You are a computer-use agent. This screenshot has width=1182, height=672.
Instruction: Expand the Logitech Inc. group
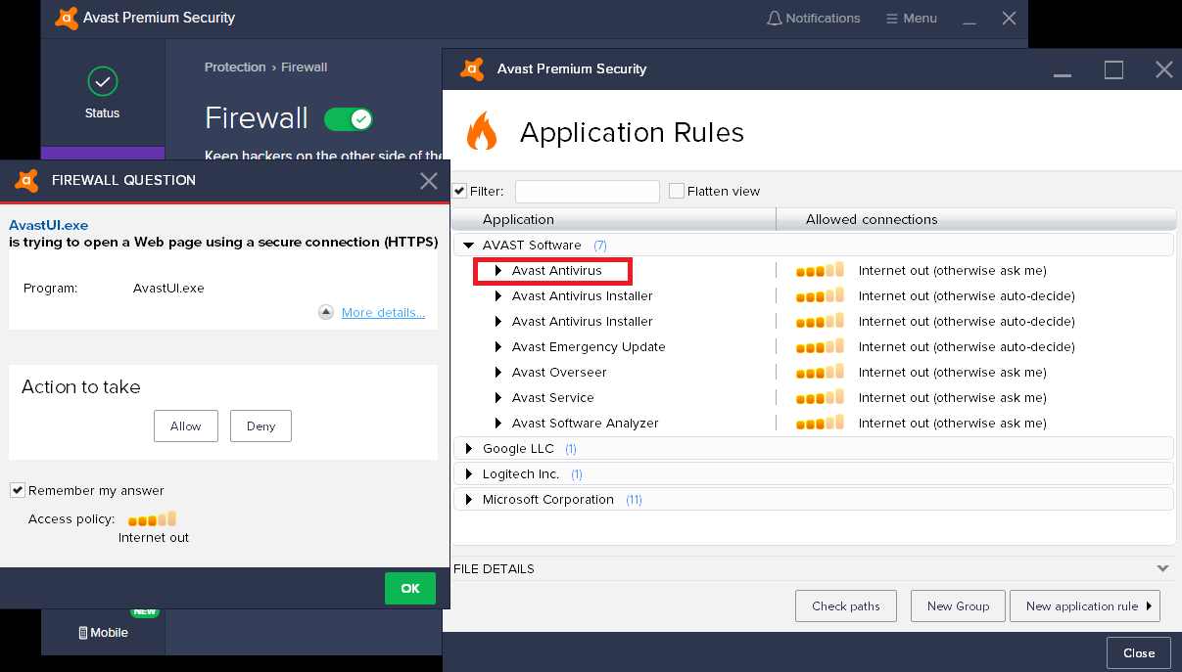pos(469,474)
